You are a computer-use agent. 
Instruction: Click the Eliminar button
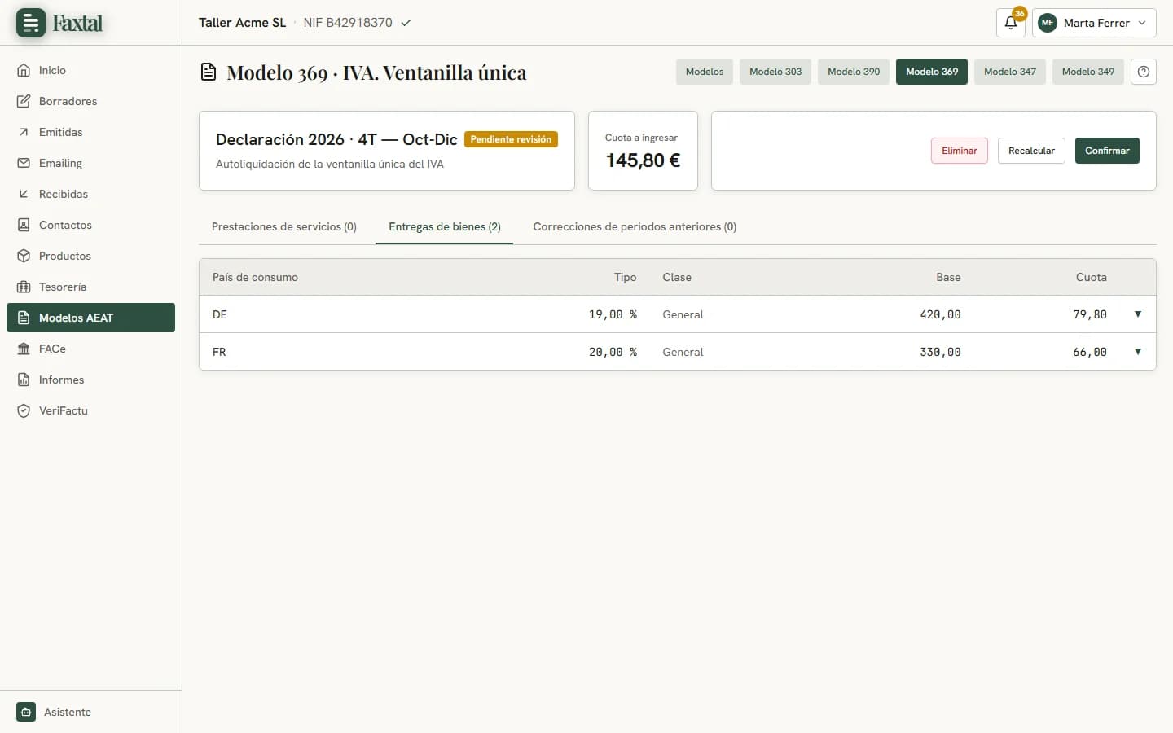click(960, 151)
